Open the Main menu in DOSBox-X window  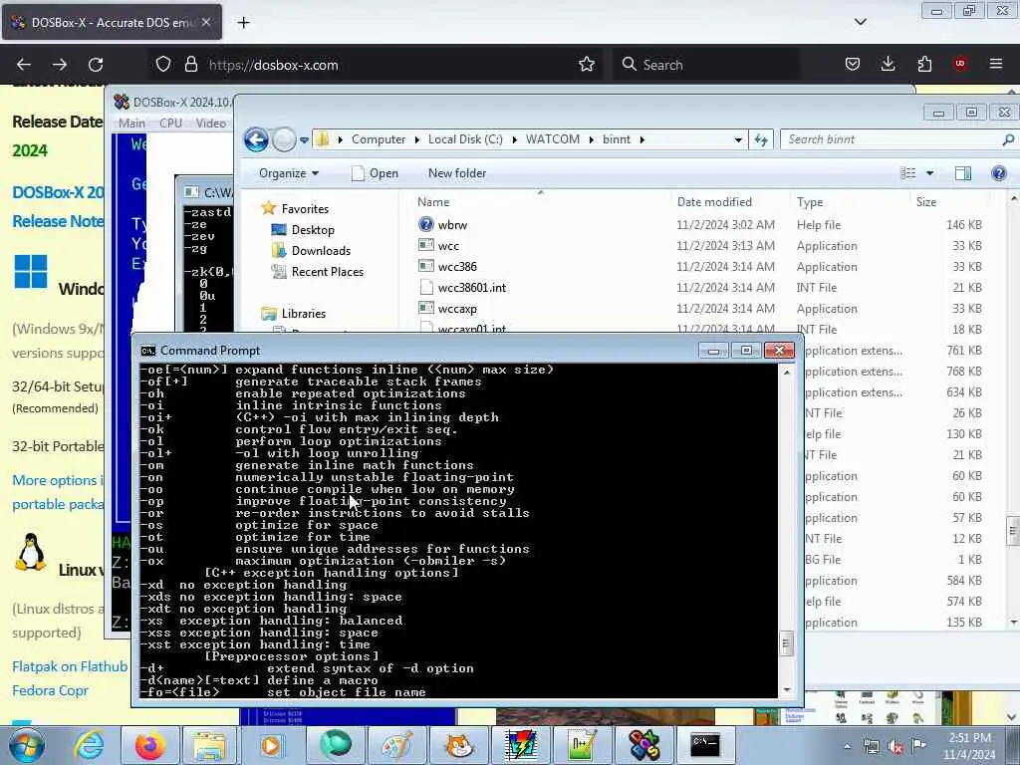coord(131,123)
